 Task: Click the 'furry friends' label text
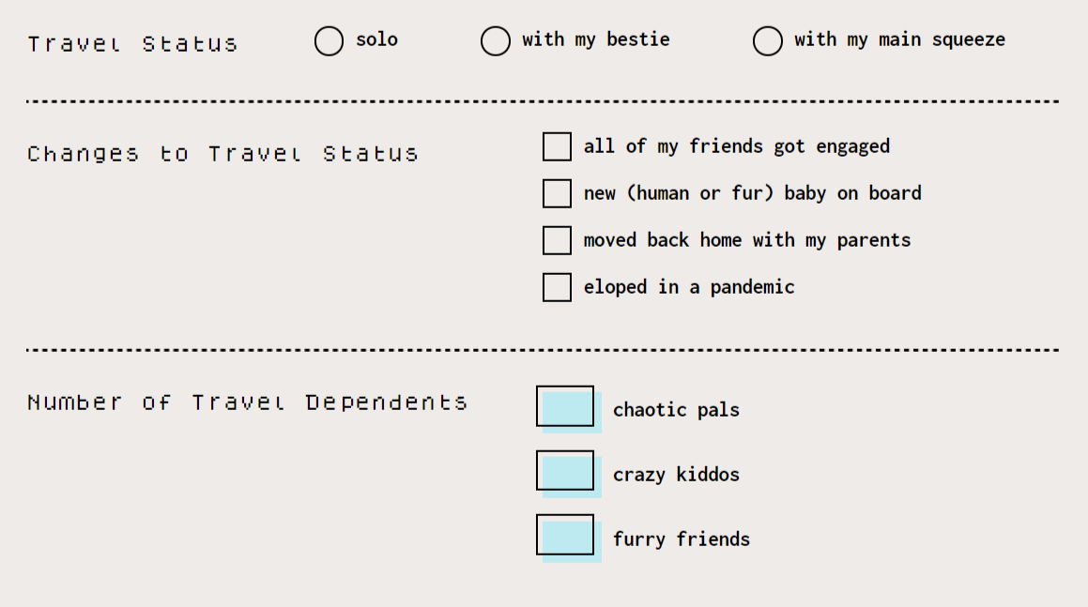682,539
